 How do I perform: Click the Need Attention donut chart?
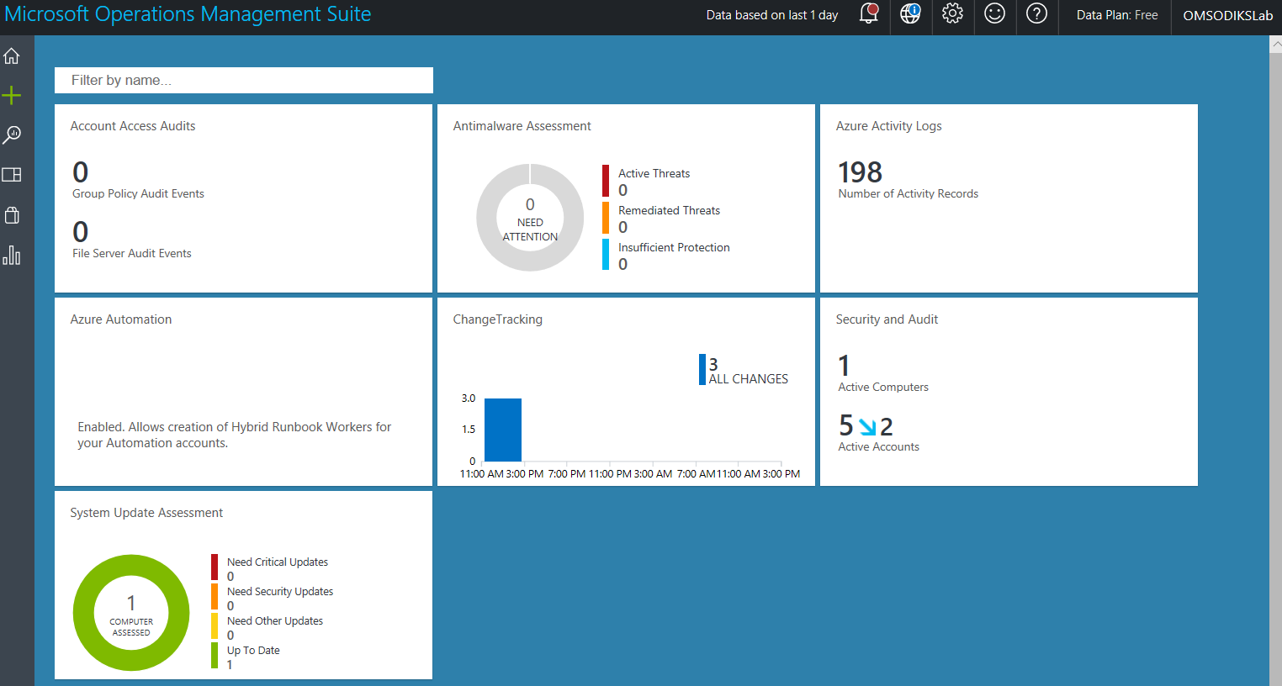[x=530, y=218]
